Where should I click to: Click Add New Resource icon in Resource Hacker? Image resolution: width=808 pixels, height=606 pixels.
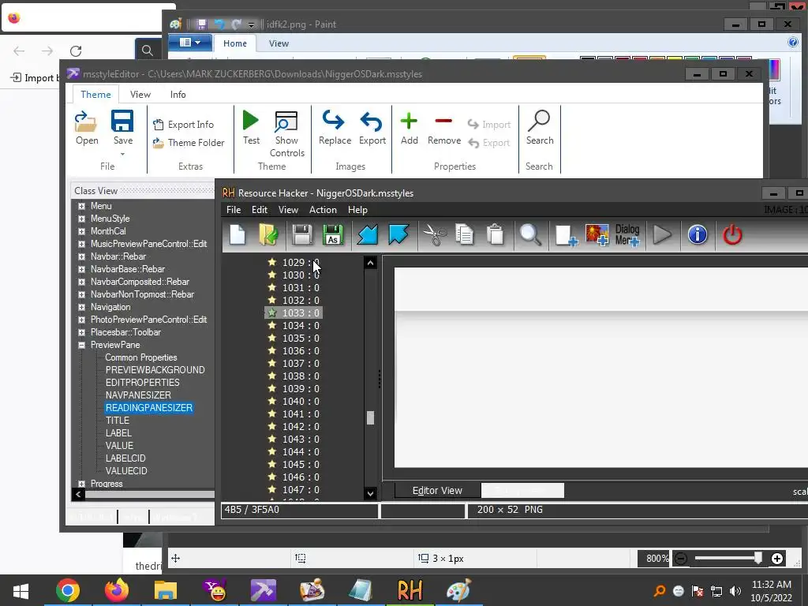pos(566,235)
